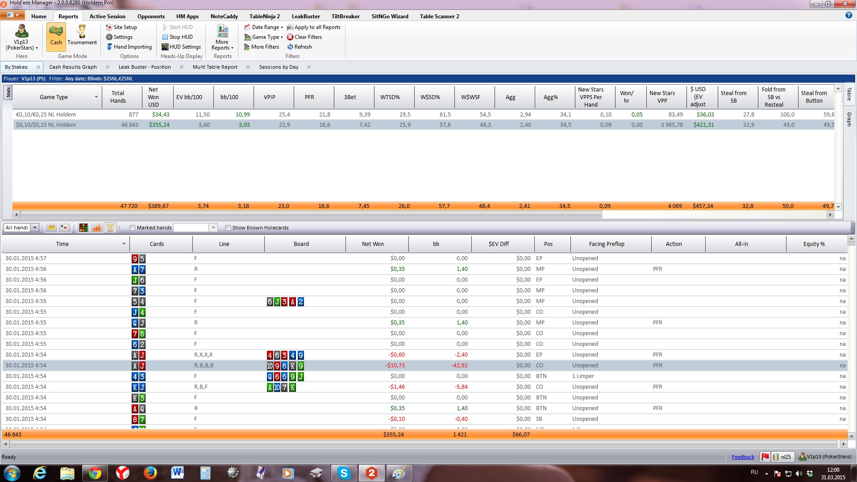The height and width of the screenshot is (482, 857).
Task: Click the Cash game mode button
Action: (56, 37)
